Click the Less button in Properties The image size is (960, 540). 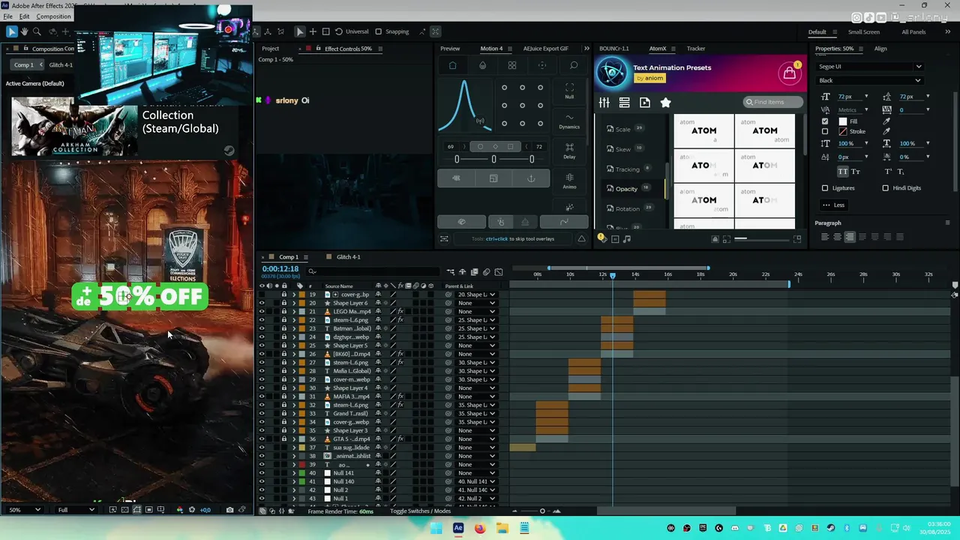point(834,205)
